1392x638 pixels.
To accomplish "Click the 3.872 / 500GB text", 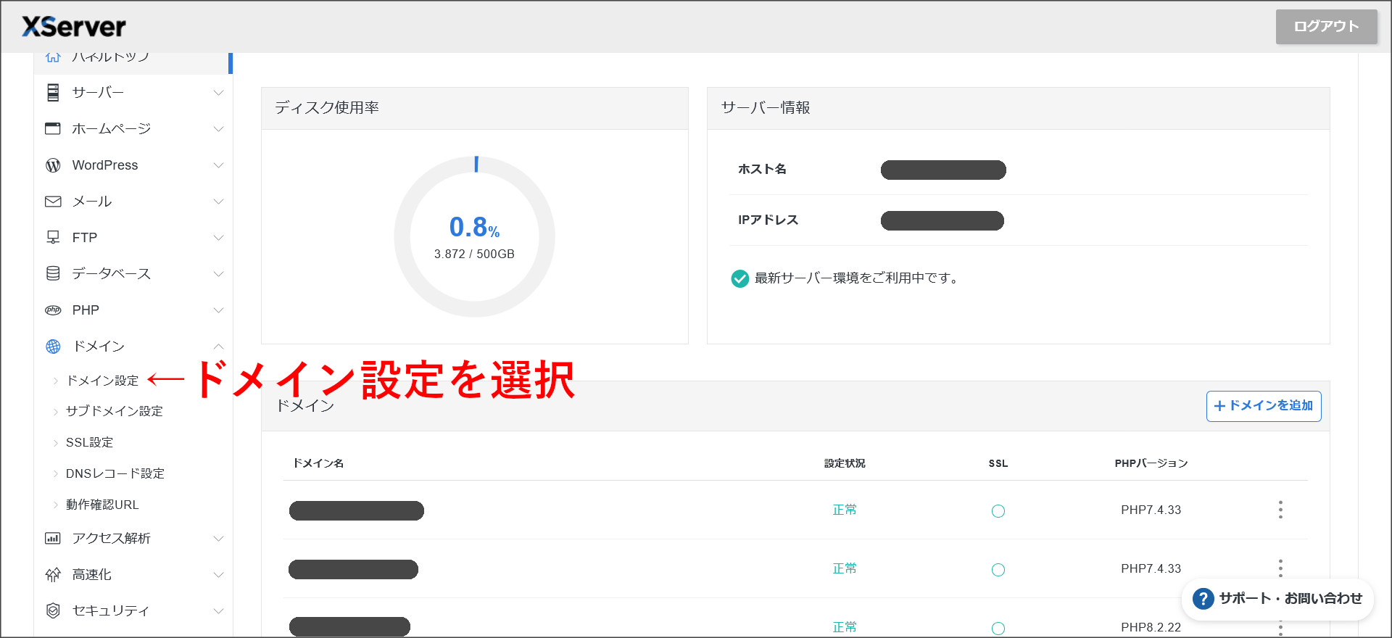I will pyautogui.click(x=475, y=254).
